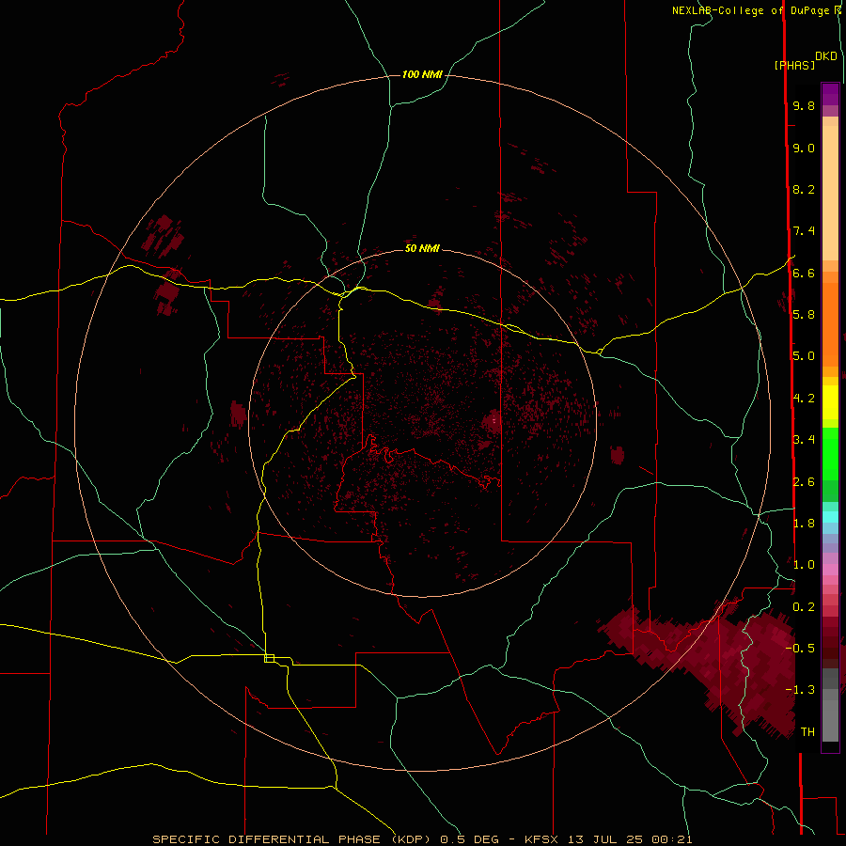Click the 100 NMI range ring label
846x846 pixels.
[422, 74]
